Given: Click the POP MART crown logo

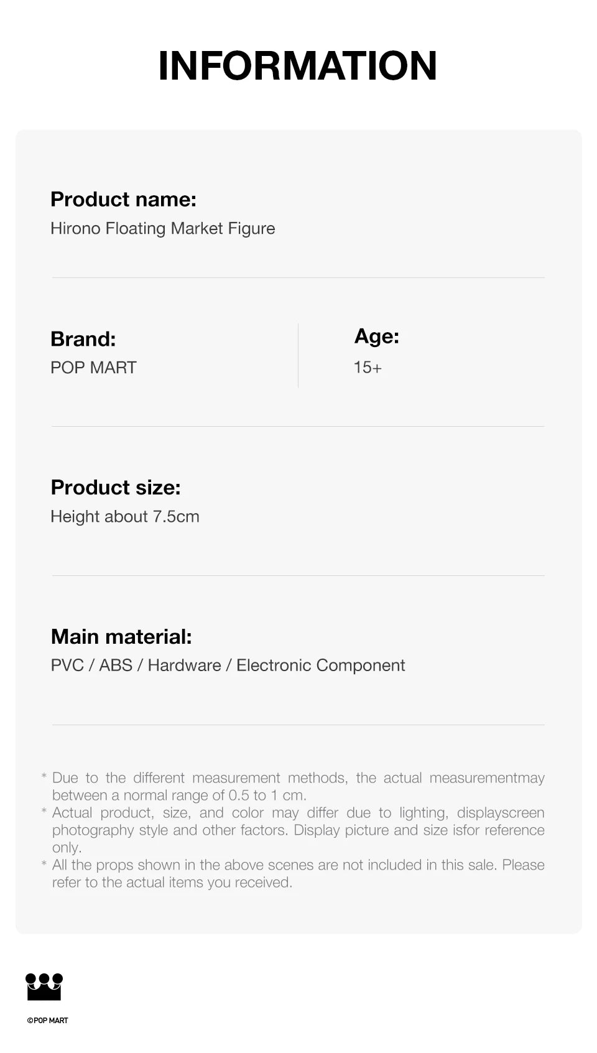Looking at the screenshot, I should click(44, 986).
